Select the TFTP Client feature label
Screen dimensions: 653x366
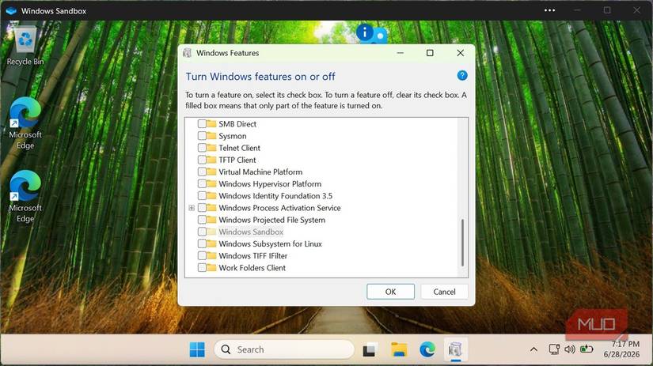click(237, 160)
